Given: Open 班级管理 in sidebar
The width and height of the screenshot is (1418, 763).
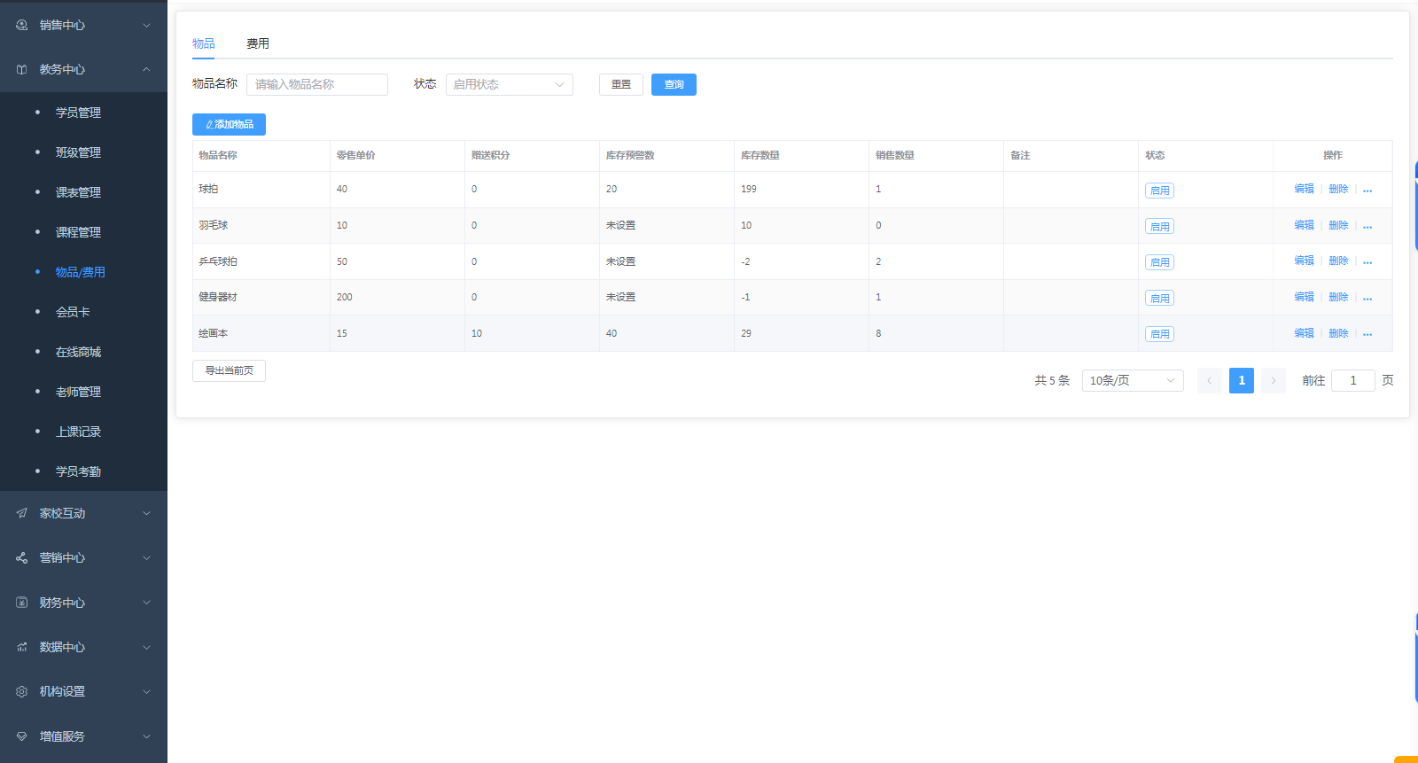Looking at the screenshot, I should (78, 152).
